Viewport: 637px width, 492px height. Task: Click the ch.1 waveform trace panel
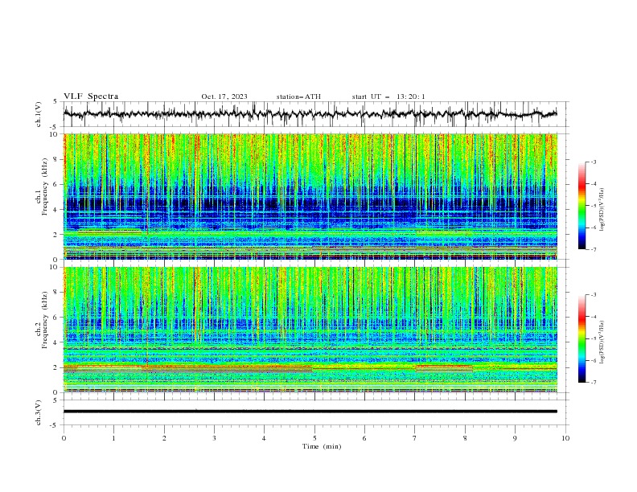click(315, 114)
